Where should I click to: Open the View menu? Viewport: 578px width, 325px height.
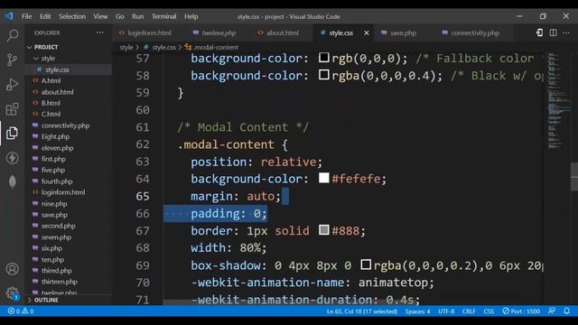tap(100, 16)
